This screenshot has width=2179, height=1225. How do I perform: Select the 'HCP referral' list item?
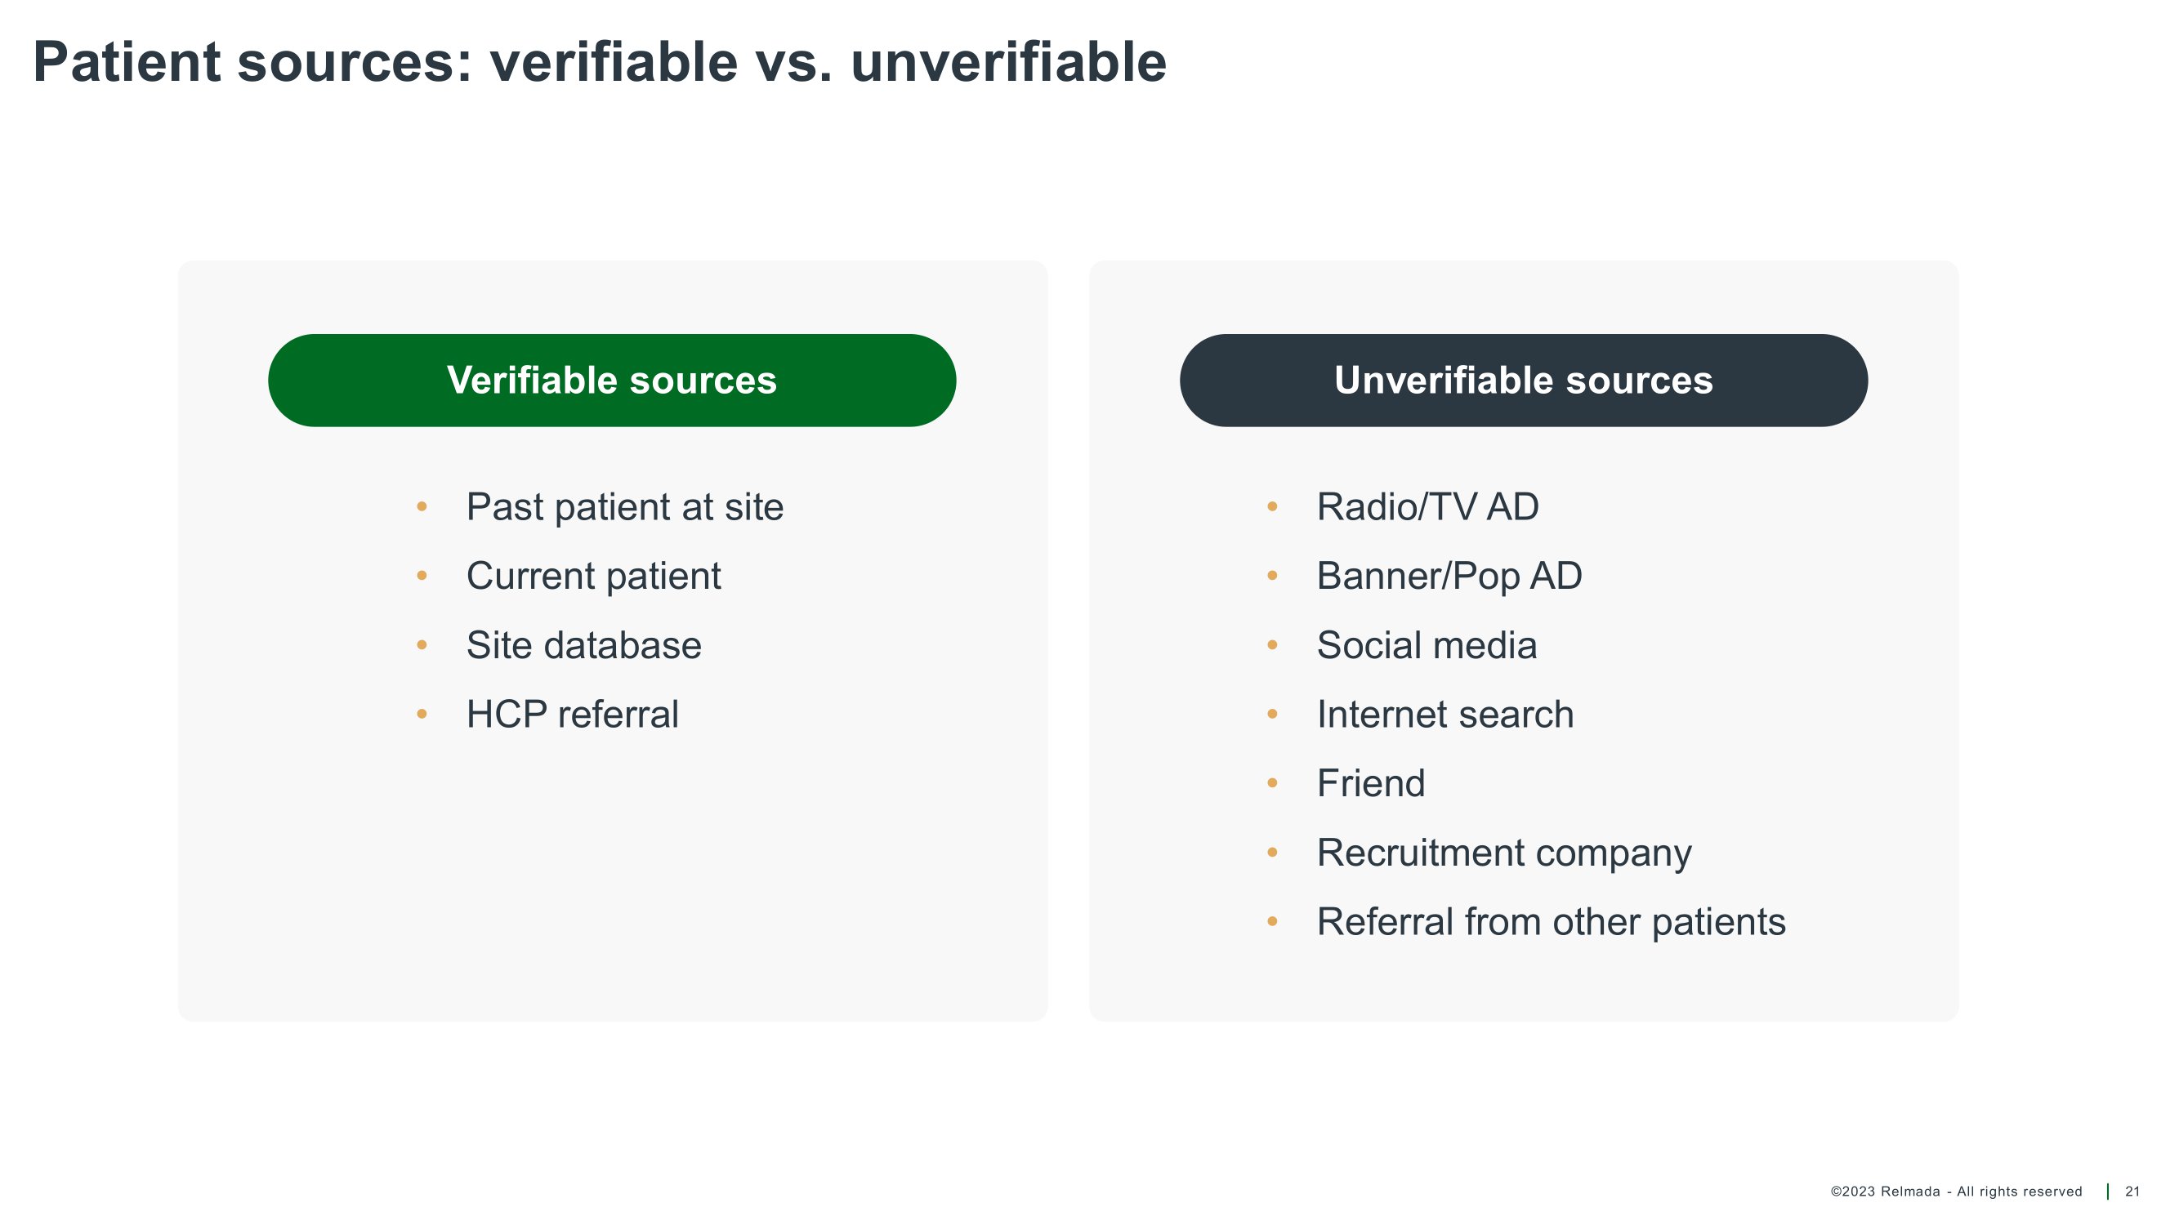pos(572,715)
